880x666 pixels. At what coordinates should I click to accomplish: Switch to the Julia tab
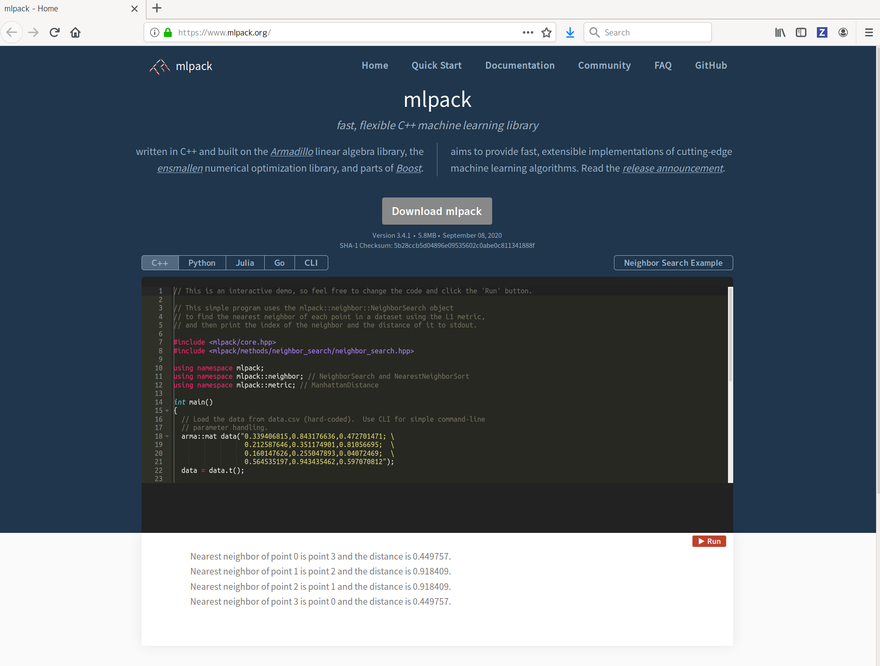point(245,263)
